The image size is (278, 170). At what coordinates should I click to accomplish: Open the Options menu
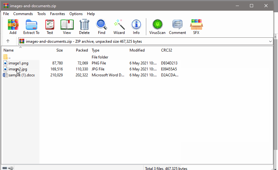coord(76,14)
